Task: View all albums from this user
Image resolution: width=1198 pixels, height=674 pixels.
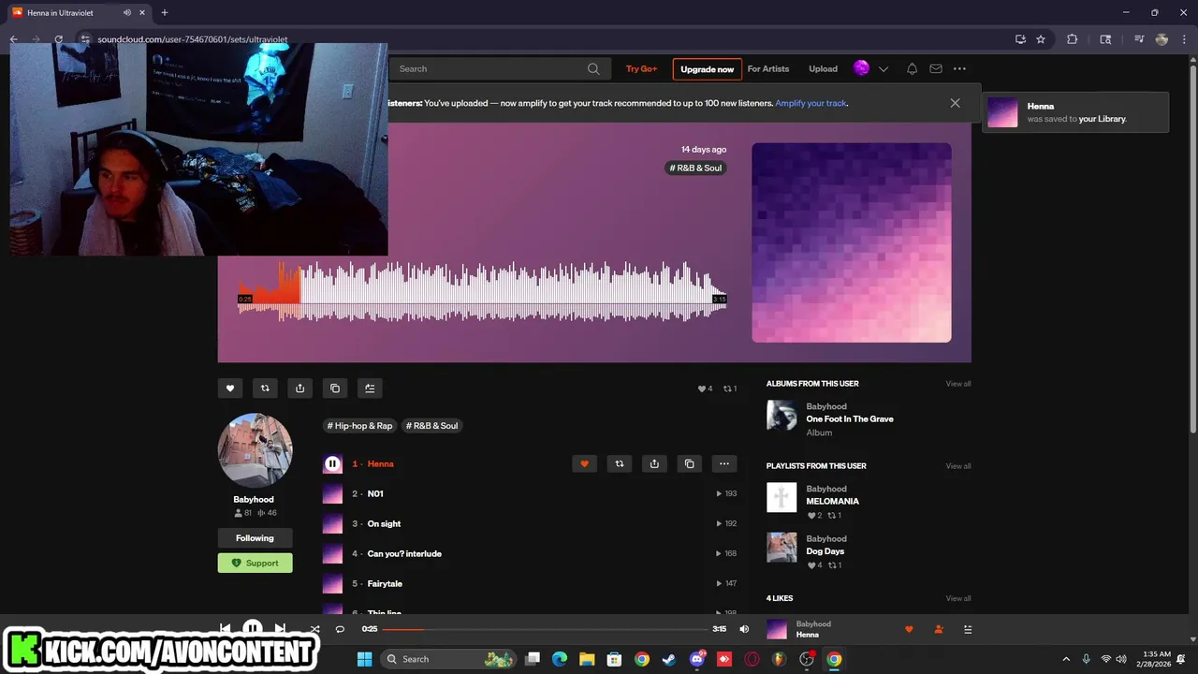Action: click(958, 384)
